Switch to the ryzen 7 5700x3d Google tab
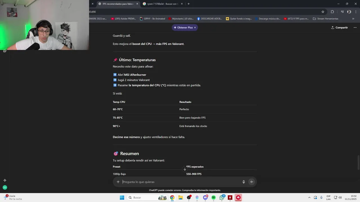Viewport: 360px width, 202px height. coord(163,4)
